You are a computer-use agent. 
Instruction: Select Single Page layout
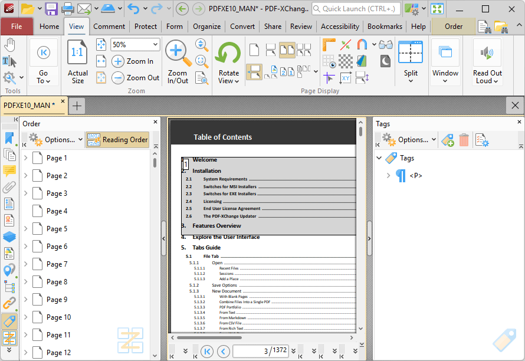[254, 50]
